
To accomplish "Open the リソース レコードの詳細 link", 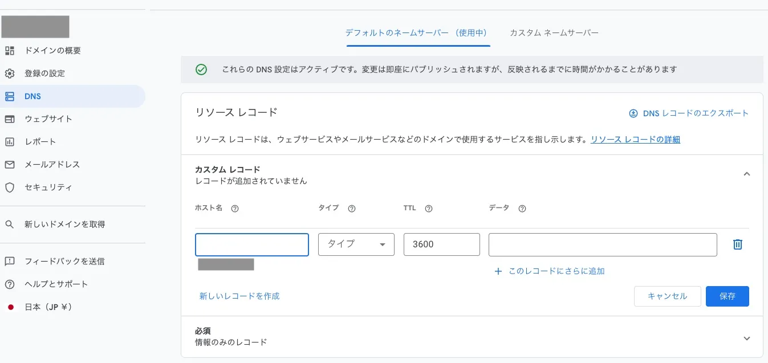I will click(x=634, y=139).
